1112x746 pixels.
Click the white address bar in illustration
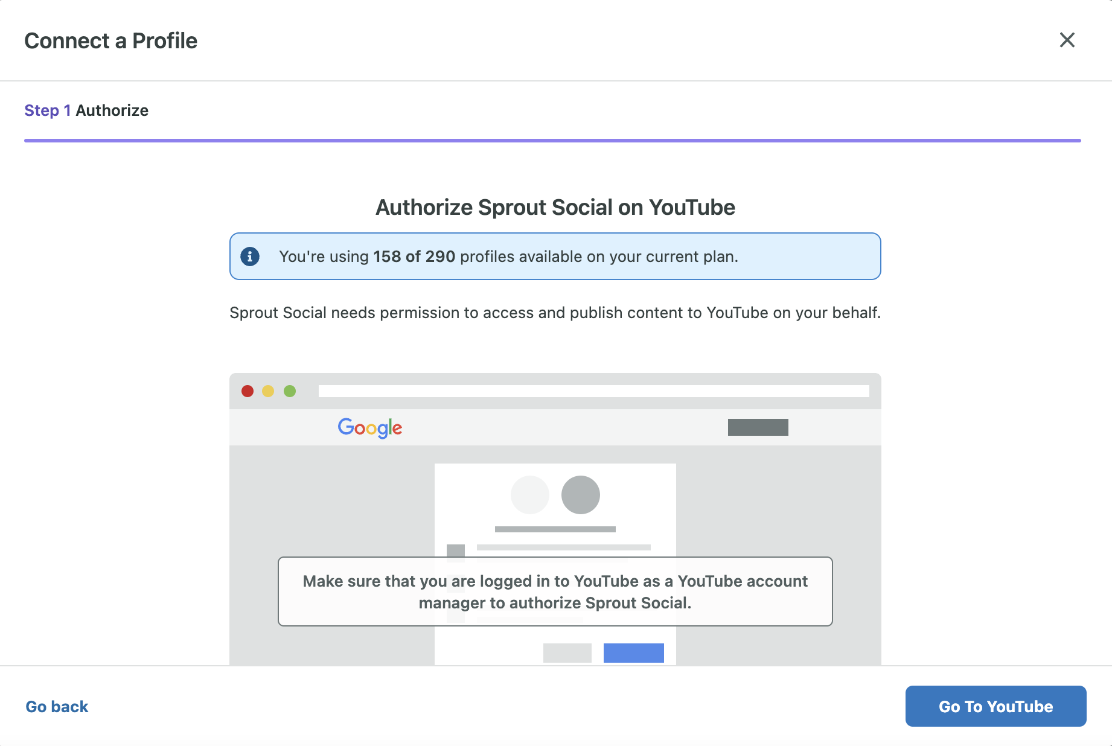coord(594,391)
